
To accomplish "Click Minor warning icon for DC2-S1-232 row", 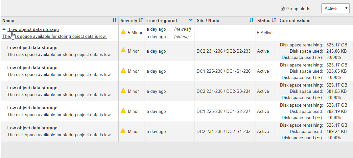I will click(123, 131).
